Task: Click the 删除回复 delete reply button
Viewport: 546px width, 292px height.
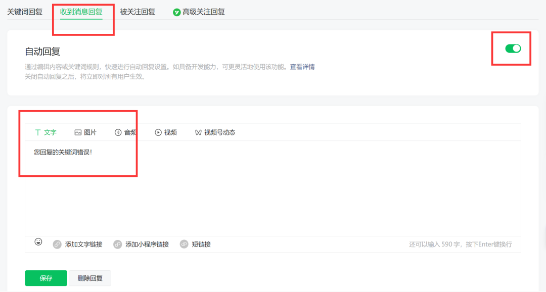Action: point(90,278)
